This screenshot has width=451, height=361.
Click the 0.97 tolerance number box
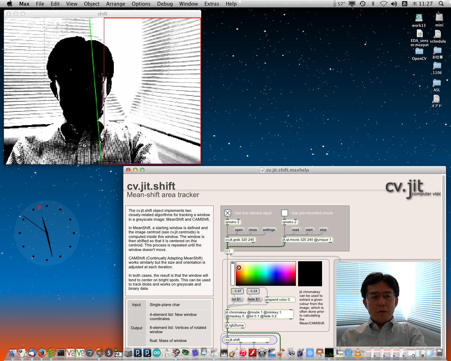pyautogui.click(x=237, y=291)
